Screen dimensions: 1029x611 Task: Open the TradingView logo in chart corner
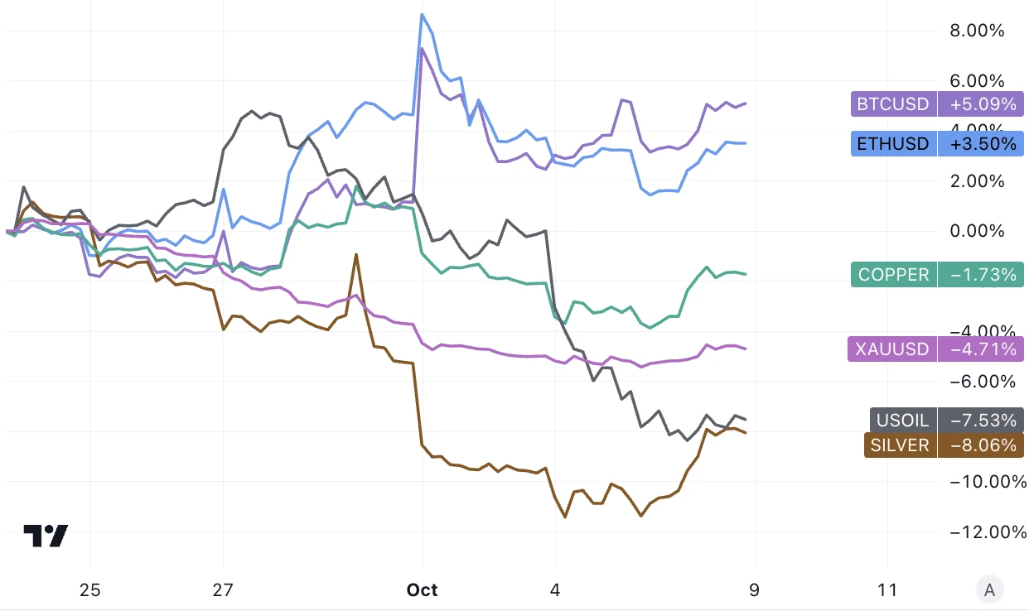pos(45,536)
